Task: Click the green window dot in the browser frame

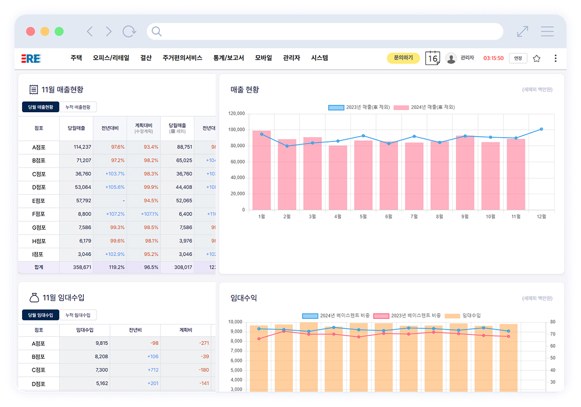Action: tap(59, 31)
